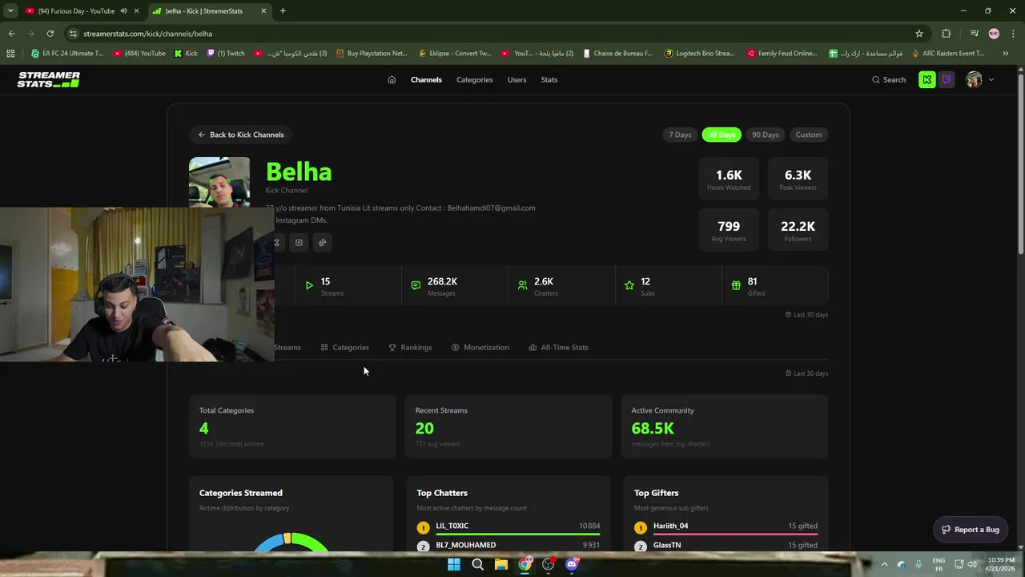
Task: Select the 7 Days range
Action: tap(680, 135)
